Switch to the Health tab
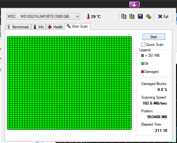Viewport: 177px width, 143px height. click(55, 27)
